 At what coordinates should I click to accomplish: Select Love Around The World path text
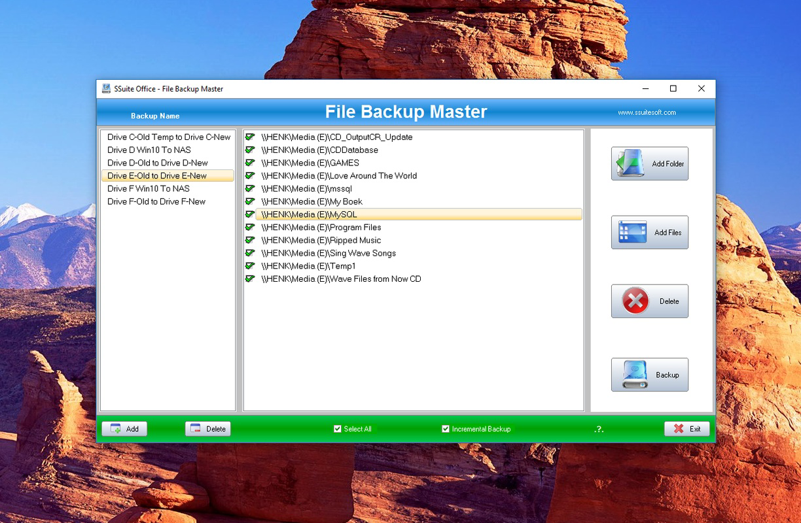click(x=339, y=175)
